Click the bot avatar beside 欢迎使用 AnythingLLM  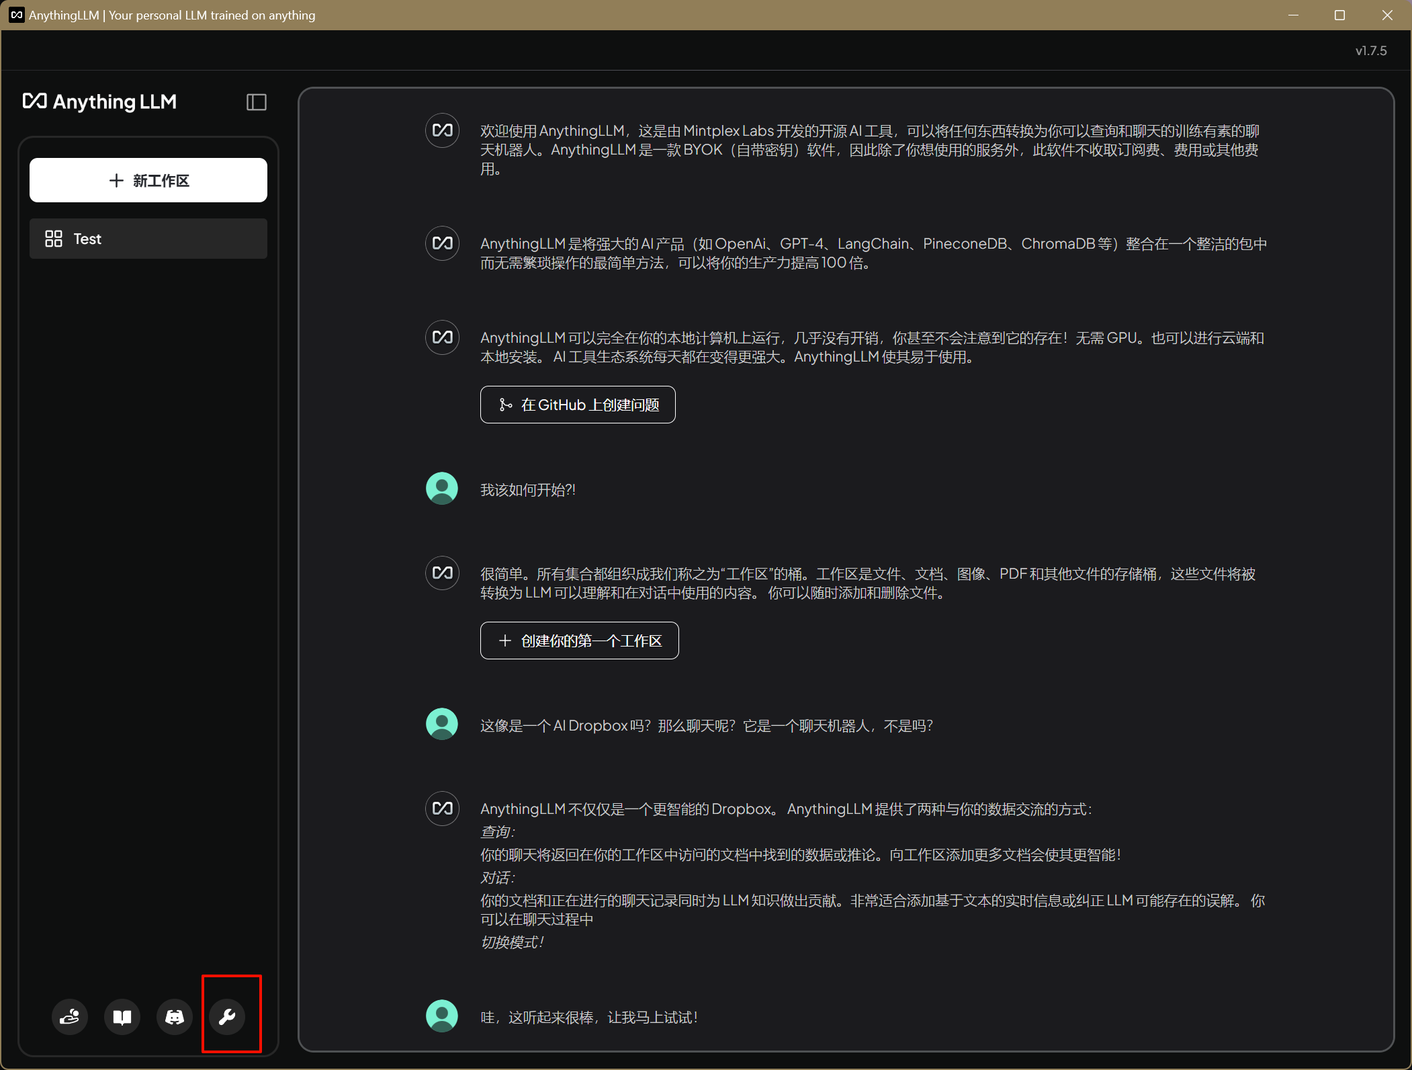(x=443, y=130)
